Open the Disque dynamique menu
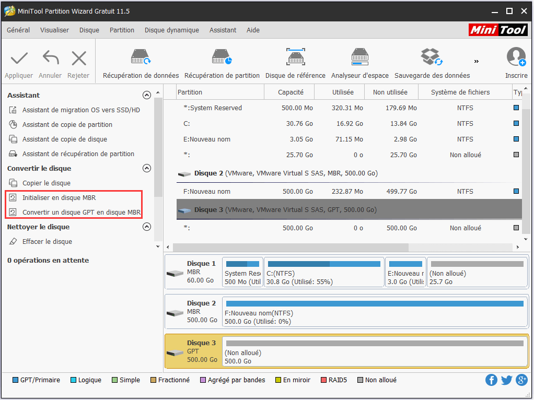 point(171,30)
